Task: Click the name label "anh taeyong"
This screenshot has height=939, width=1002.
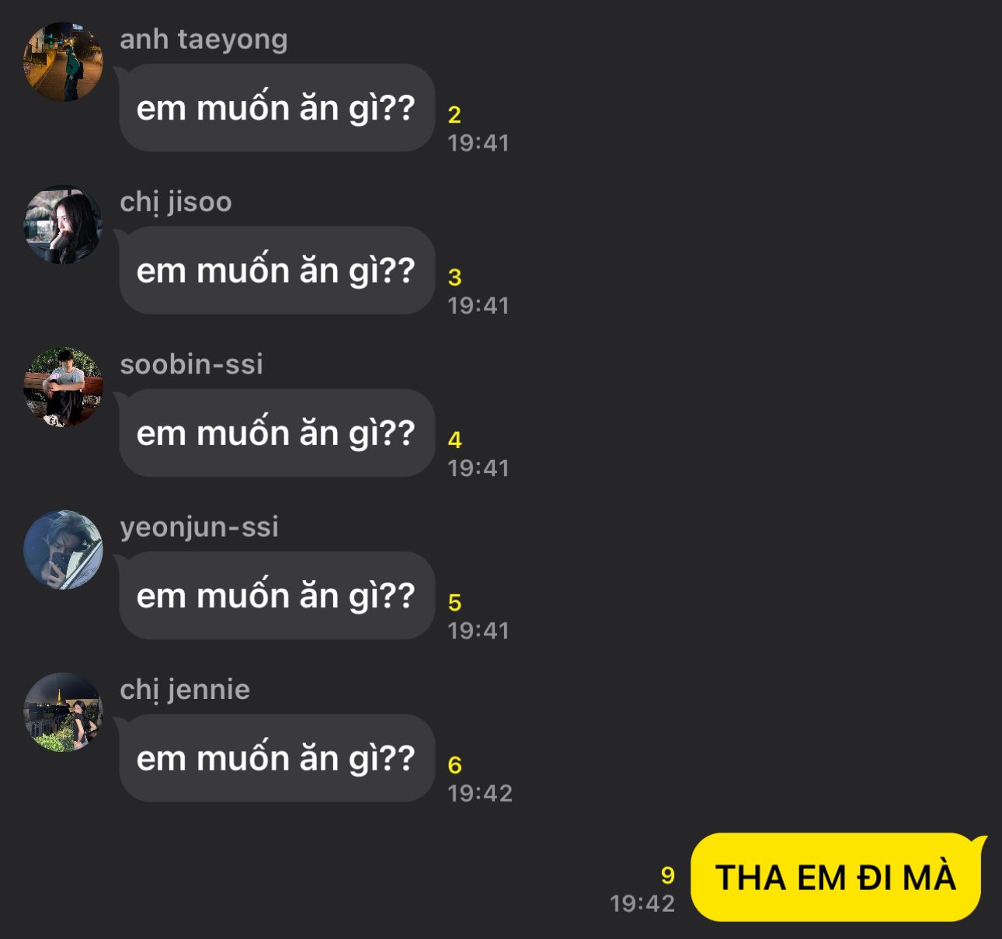Action: pos(204,39)
